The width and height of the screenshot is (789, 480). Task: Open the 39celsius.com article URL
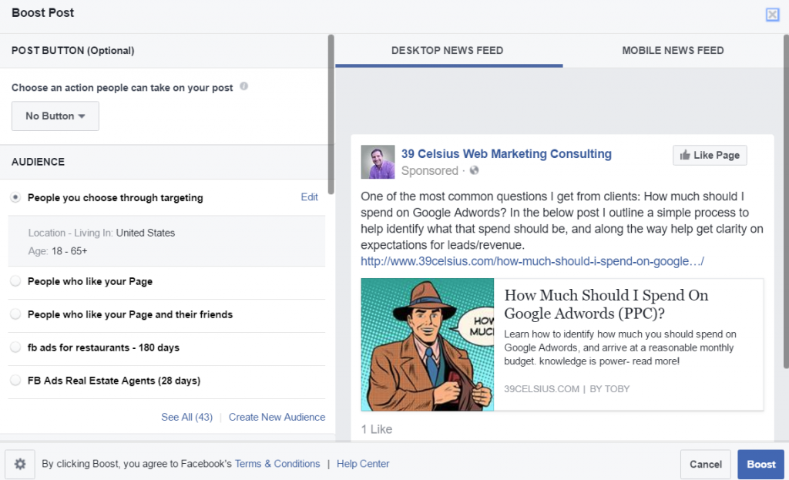tap(532, 262)
